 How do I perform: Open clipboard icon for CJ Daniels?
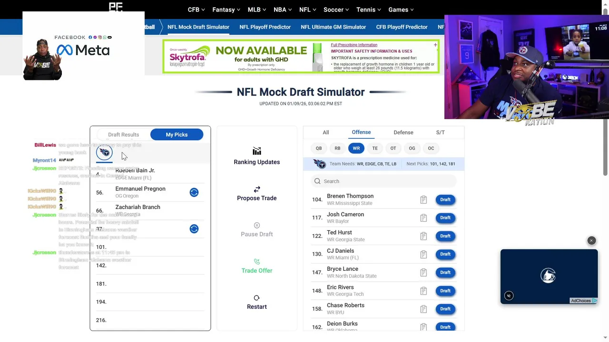(x=423, y=254)
